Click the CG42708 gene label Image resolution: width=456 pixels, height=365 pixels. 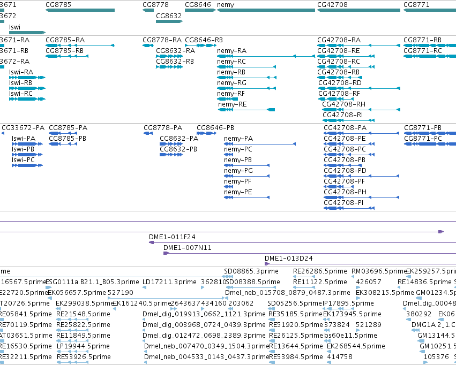point(332,5)
